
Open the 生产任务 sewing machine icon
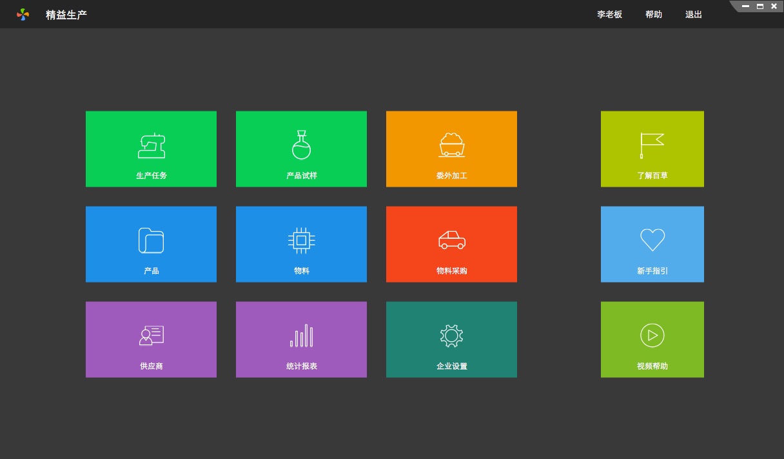[152, 145]
